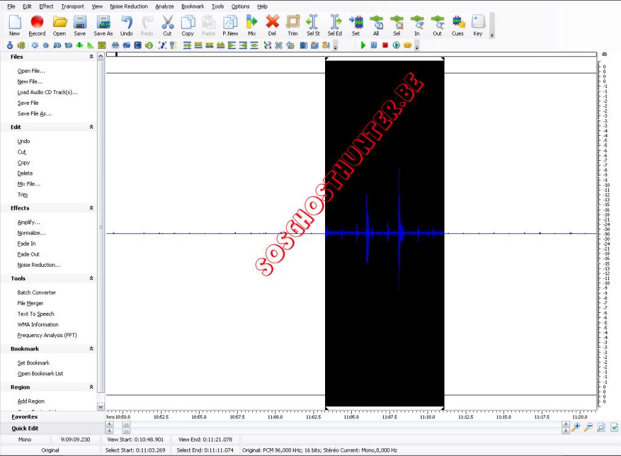
Task: Collapse the Edit panel section
Action: (92, 127)
